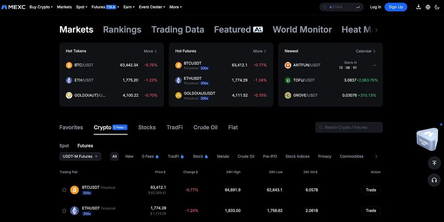Viewport: 444px width, 222px height.
Task: Open More link in Hot Futures
Action: coord(260,51)
